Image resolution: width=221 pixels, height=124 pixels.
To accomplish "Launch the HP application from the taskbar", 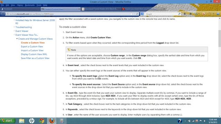I will point(32,121).
